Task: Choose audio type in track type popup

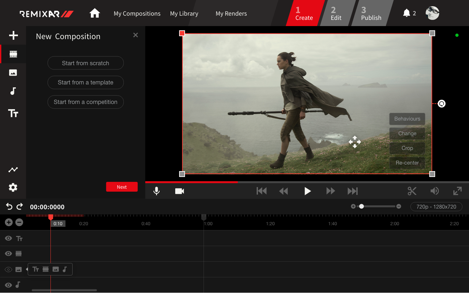Action: pyautogui.click(x=65, y=269)
